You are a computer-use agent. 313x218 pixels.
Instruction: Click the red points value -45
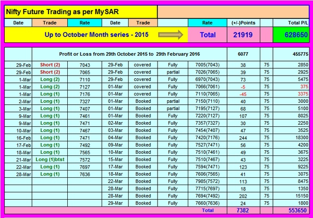click(x=243, y=94)
